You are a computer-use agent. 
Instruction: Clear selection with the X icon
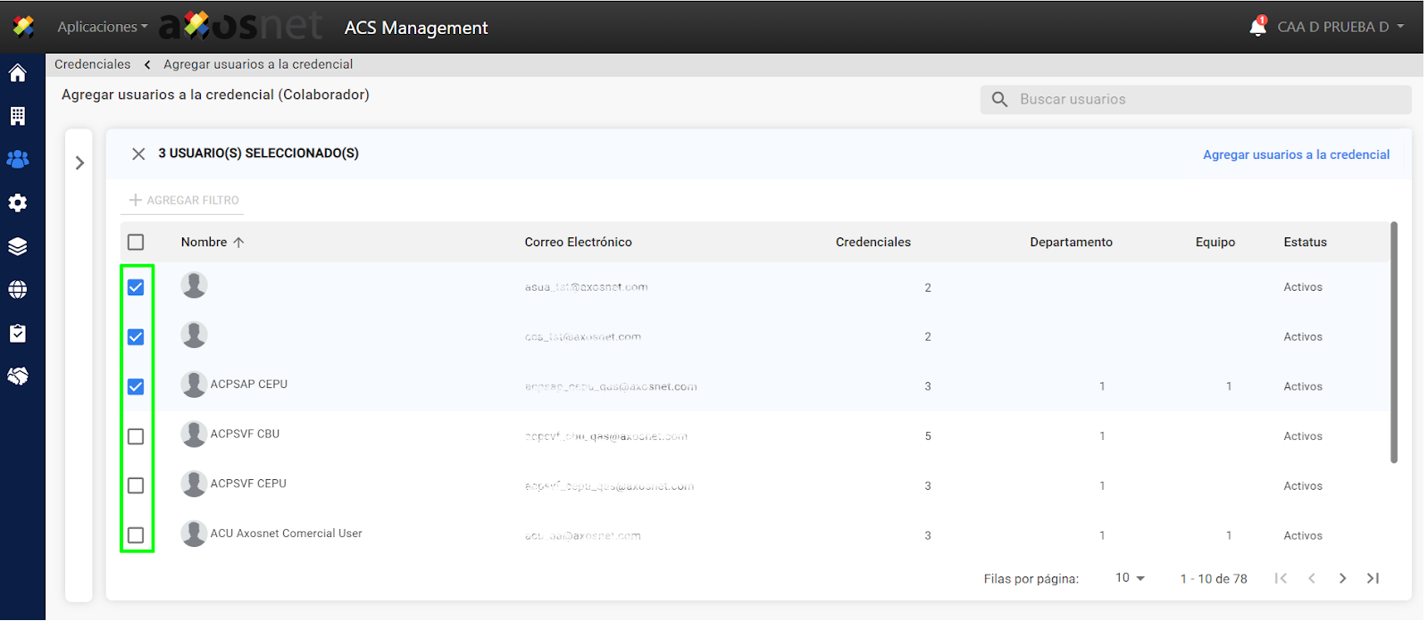point(138,153)
